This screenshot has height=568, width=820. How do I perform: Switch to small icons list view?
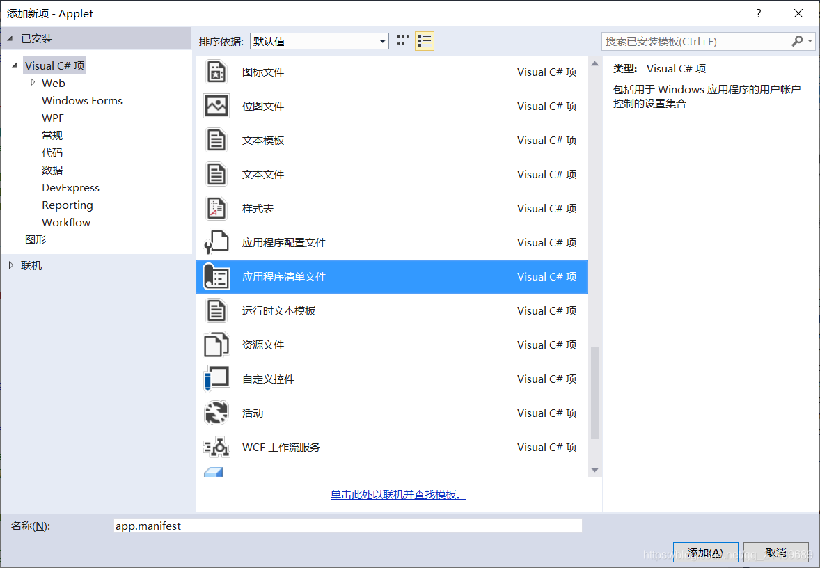[425, 41]
